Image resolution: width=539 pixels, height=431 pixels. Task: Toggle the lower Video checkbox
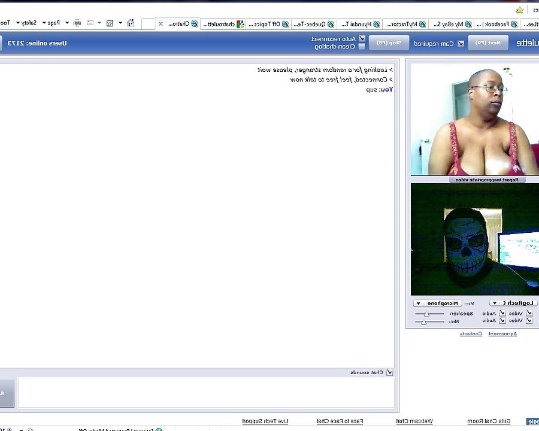[x=529, y=321]
